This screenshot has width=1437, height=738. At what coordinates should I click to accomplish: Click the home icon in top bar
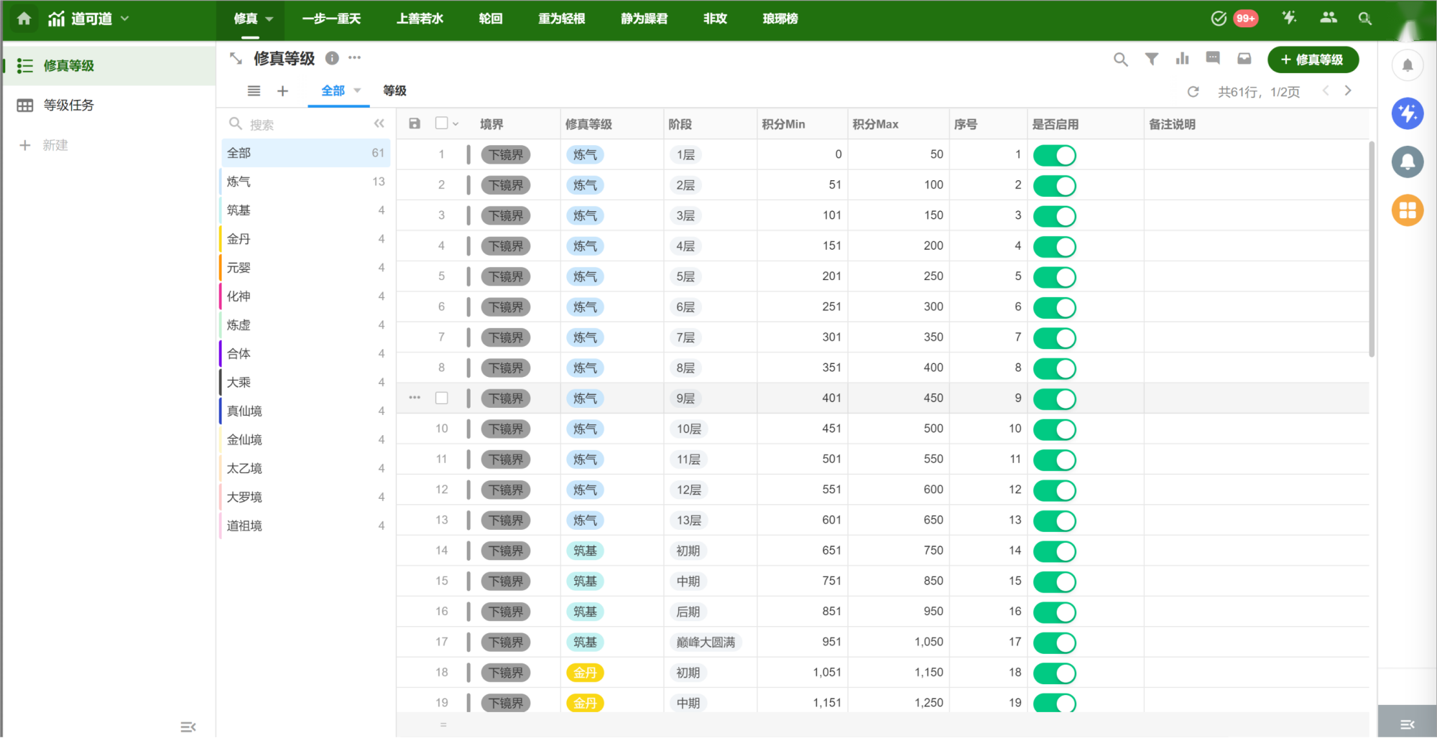pos(24,19)
